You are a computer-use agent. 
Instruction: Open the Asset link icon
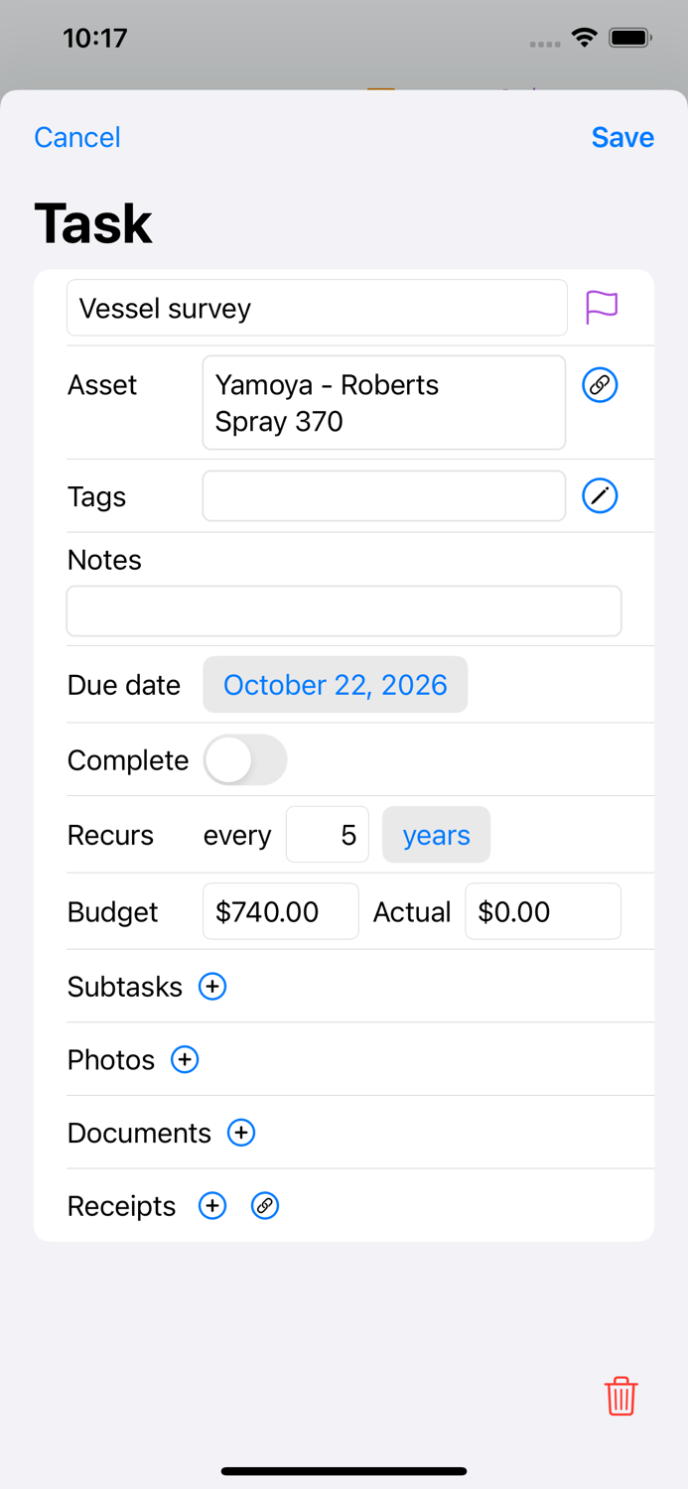pos(601,385)
